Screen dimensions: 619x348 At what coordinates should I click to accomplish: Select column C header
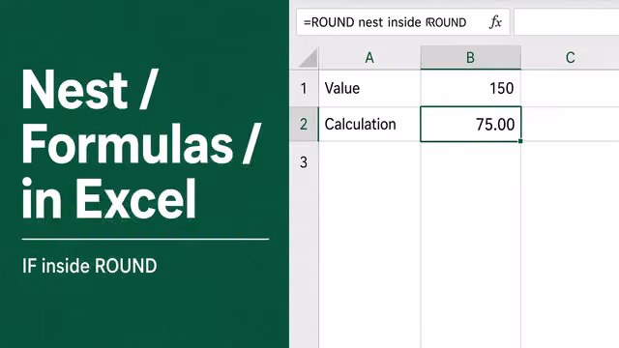click(x=570, y=58)
